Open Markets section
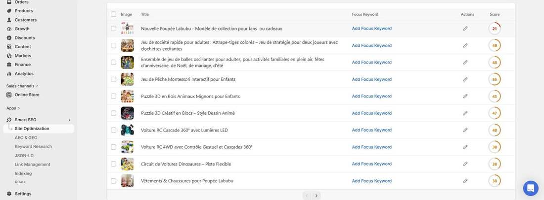The height and width of the screenshot is (200, 544). 23,56
